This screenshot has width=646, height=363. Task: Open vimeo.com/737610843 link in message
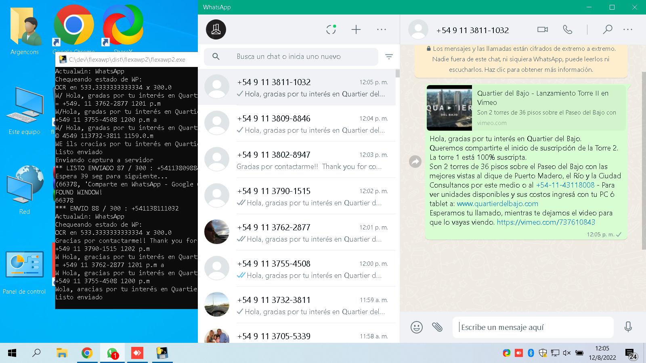(546, 222)
